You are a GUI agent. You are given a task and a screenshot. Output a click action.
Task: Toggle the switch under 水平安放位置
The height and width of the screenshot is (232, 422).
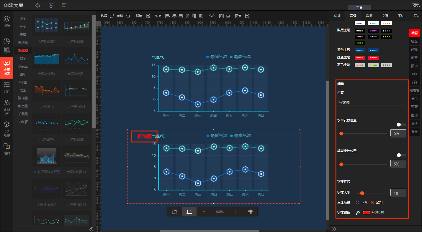tap(401, 125)
